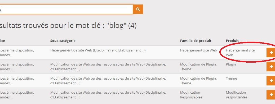Click the orange magnifier search button

[138, 9]
